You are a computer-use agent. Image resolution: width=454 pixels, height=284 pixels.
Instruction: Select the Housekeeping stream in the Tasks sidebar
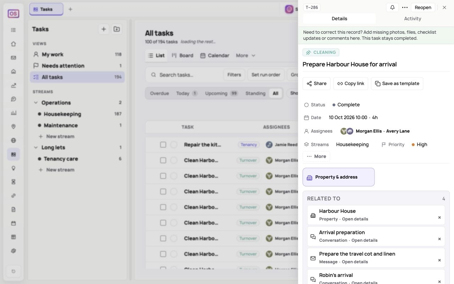77,114
